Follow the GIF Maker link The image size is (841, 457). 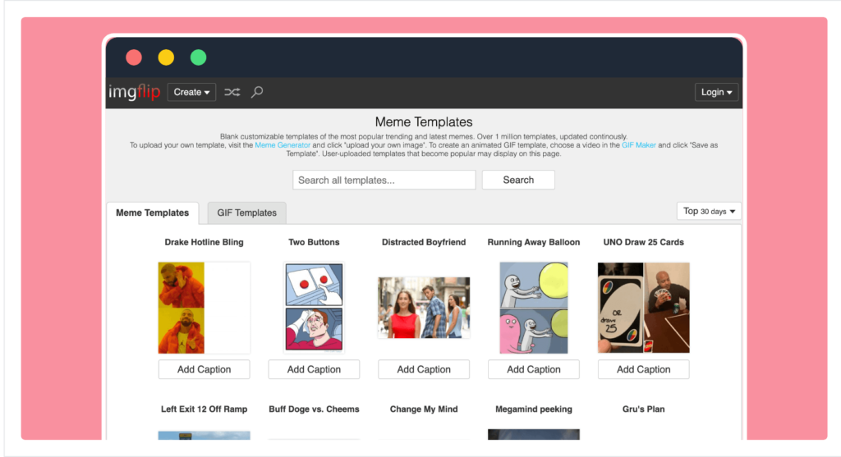click(x=638, y=144)
